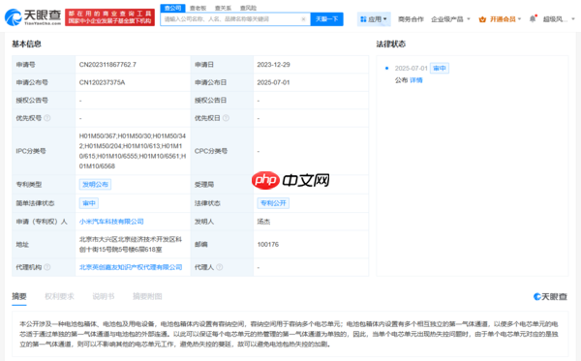The height and width of the screenshot is (361, 581).
Task: Select the address text 北京市大兴区
Action: tap(131, 244)
